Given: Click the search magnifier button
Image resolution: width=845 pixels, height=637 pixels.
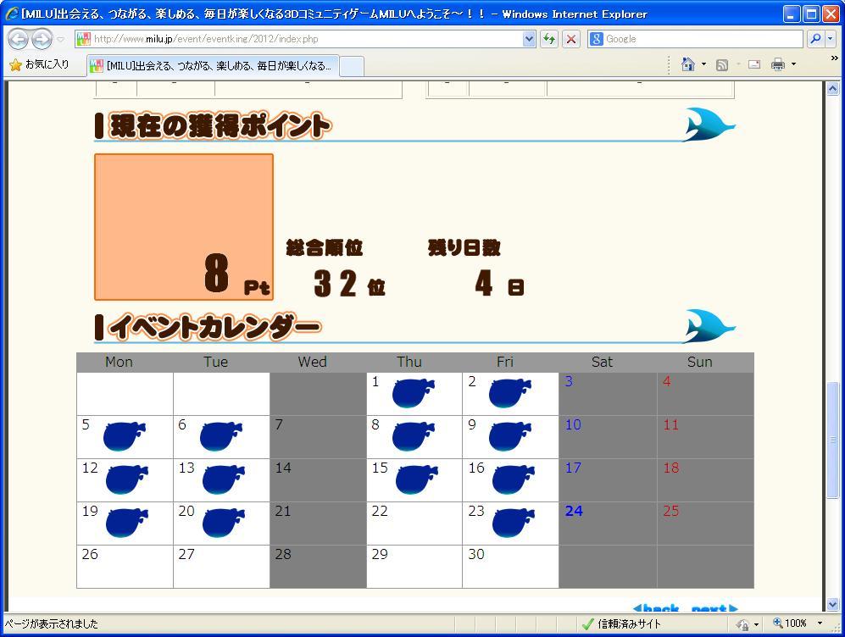Looking at the screenshot, I should pos(814,39).
